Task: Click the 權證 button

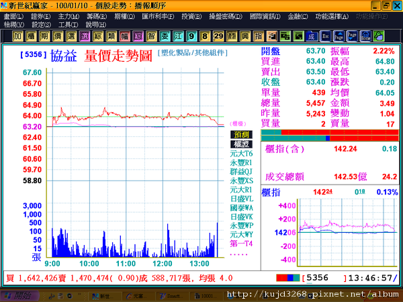Action: coord(241,144)
